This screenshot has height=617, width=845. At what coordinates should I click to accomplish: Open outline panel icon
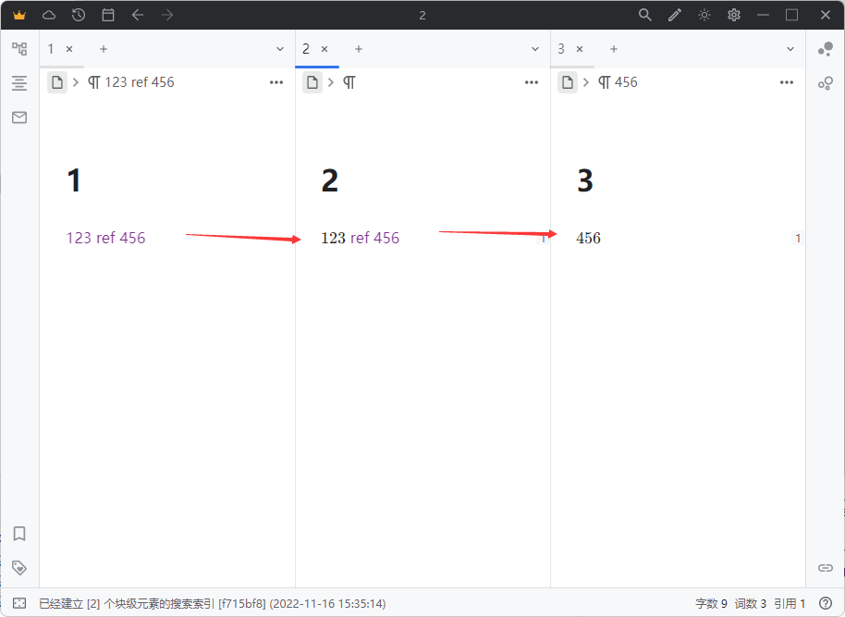pos(19,83)
